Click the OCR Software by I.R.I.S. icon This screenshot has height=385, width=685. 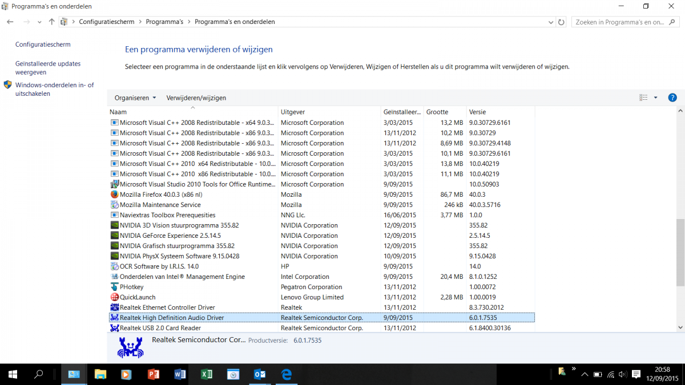(114, 266)
